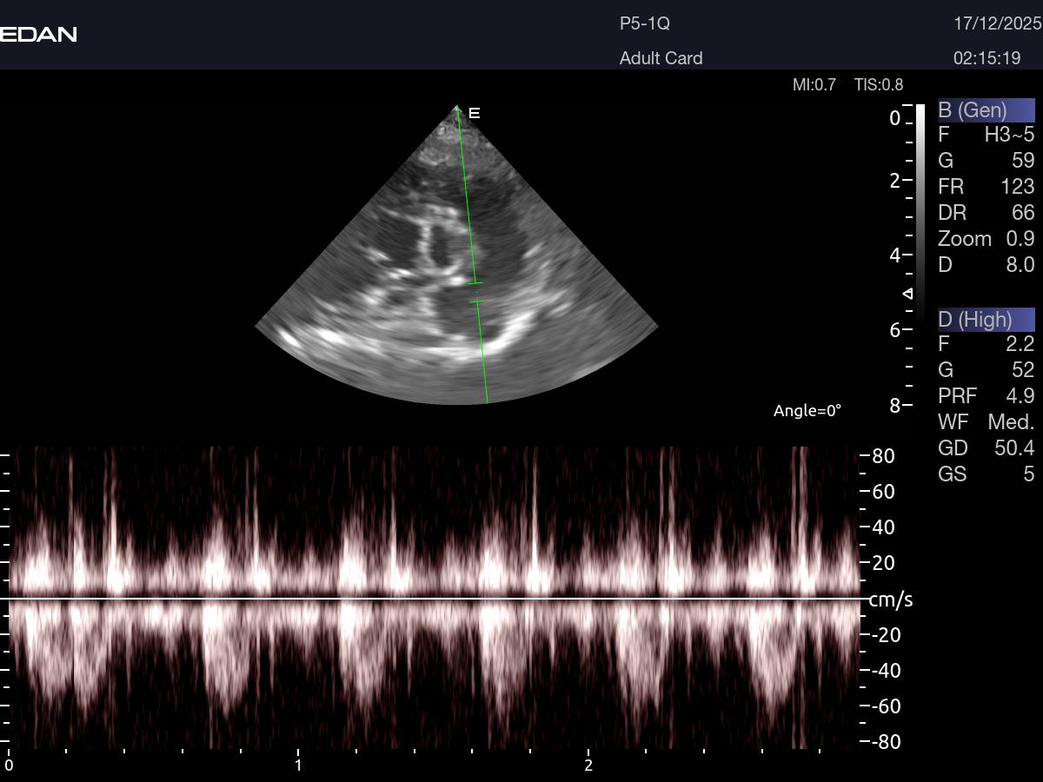Image resolution: width=1043 pixels, height=782 pixels.
Task: Click the WF Med. wall filter setting
Action: [x=986, y=422]
